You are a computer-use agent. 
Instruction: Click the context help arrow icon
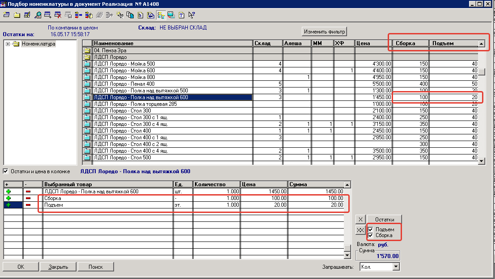point(191,15)
